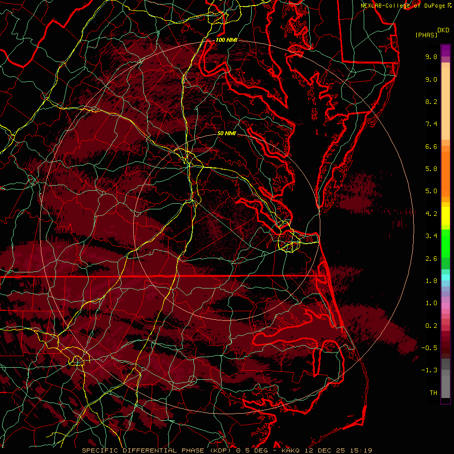Select the 7.4 scale label
The height and width of the screenshot is (454, 454).
[431, 124]
